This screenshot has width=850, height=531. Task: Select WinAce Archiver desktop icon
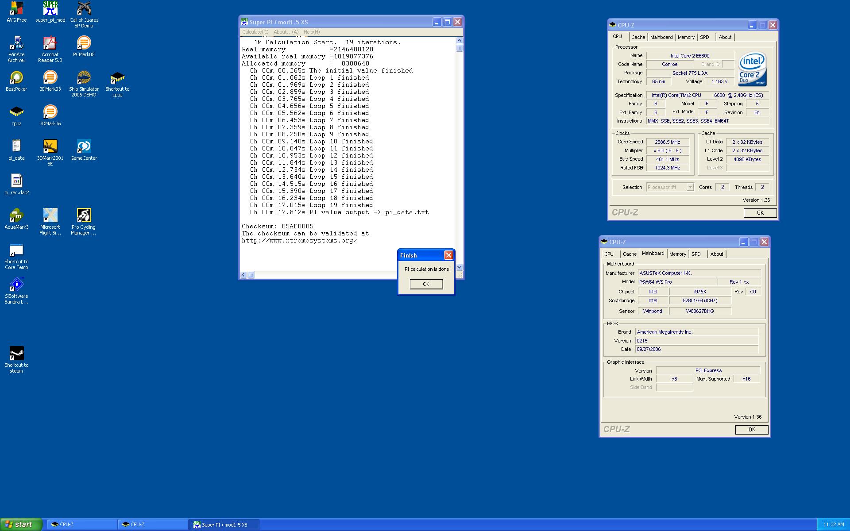coord(16,49)
